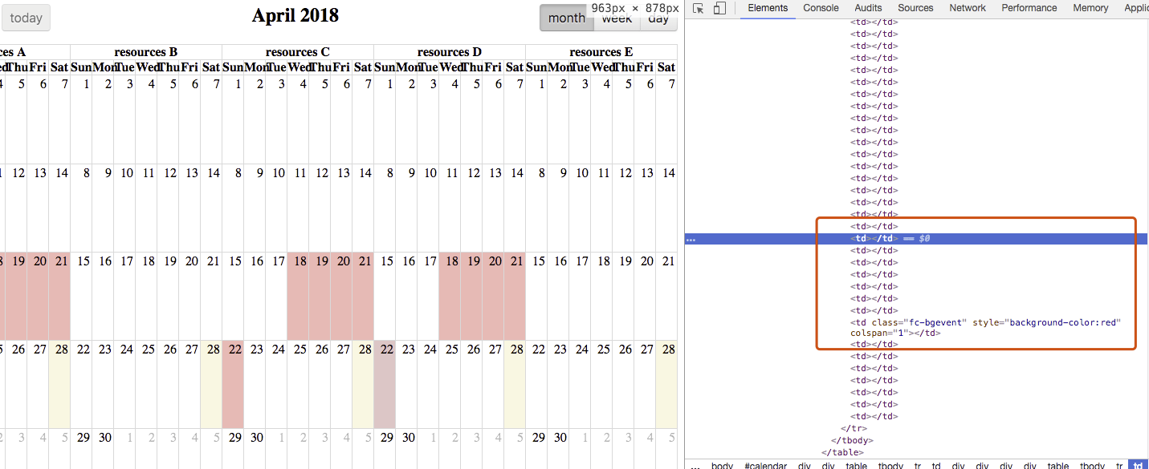The image size is (1149, 469).
Task: Toggle the device toolbar icon
Action: tap(719, 8)
